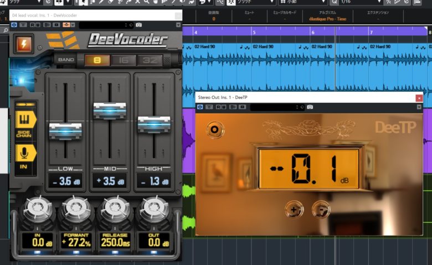Select the scissors split tool in toolbar
The image size is (432, 265).
pos(120,2)
